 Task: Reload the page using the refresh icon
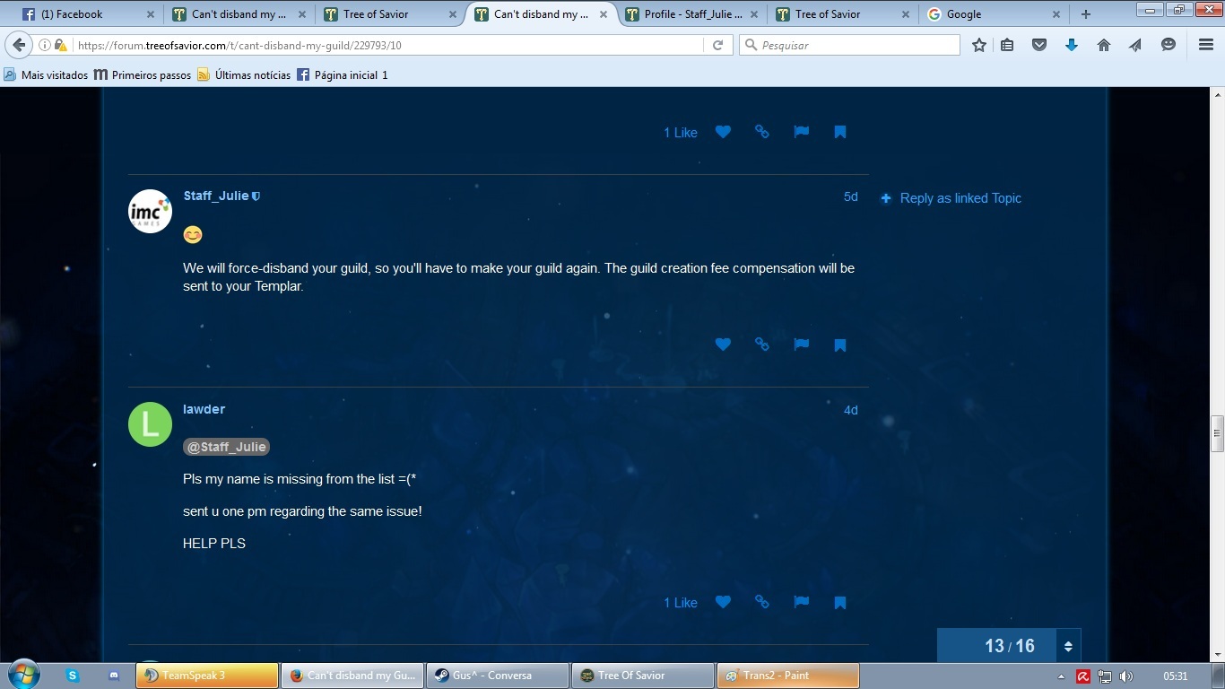click(717, 45)
